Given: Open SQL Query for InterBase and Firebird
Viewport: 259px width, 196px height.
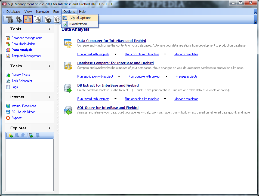Looking at the screenshot, I should click(x=108, y=108).
